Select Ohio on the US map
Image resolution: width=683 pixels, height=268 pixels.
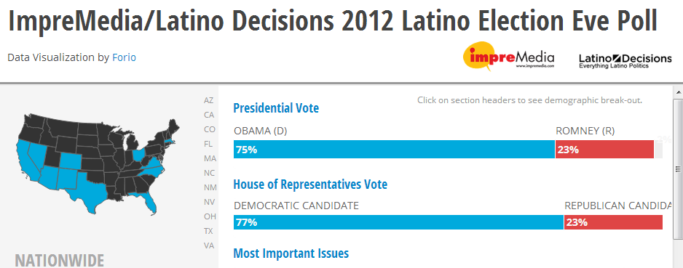[x=138, y=155]
